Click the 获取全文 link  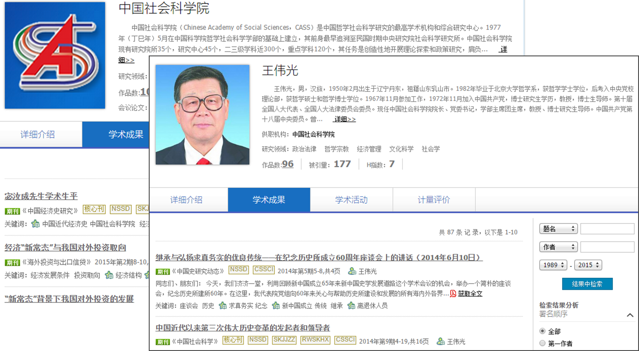pos(470,294)
